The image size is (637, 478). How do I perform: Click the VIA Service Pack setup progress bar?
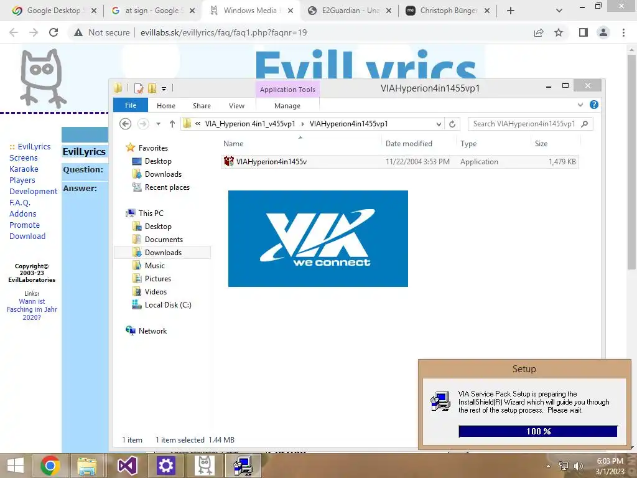click(x=538, y=431)
